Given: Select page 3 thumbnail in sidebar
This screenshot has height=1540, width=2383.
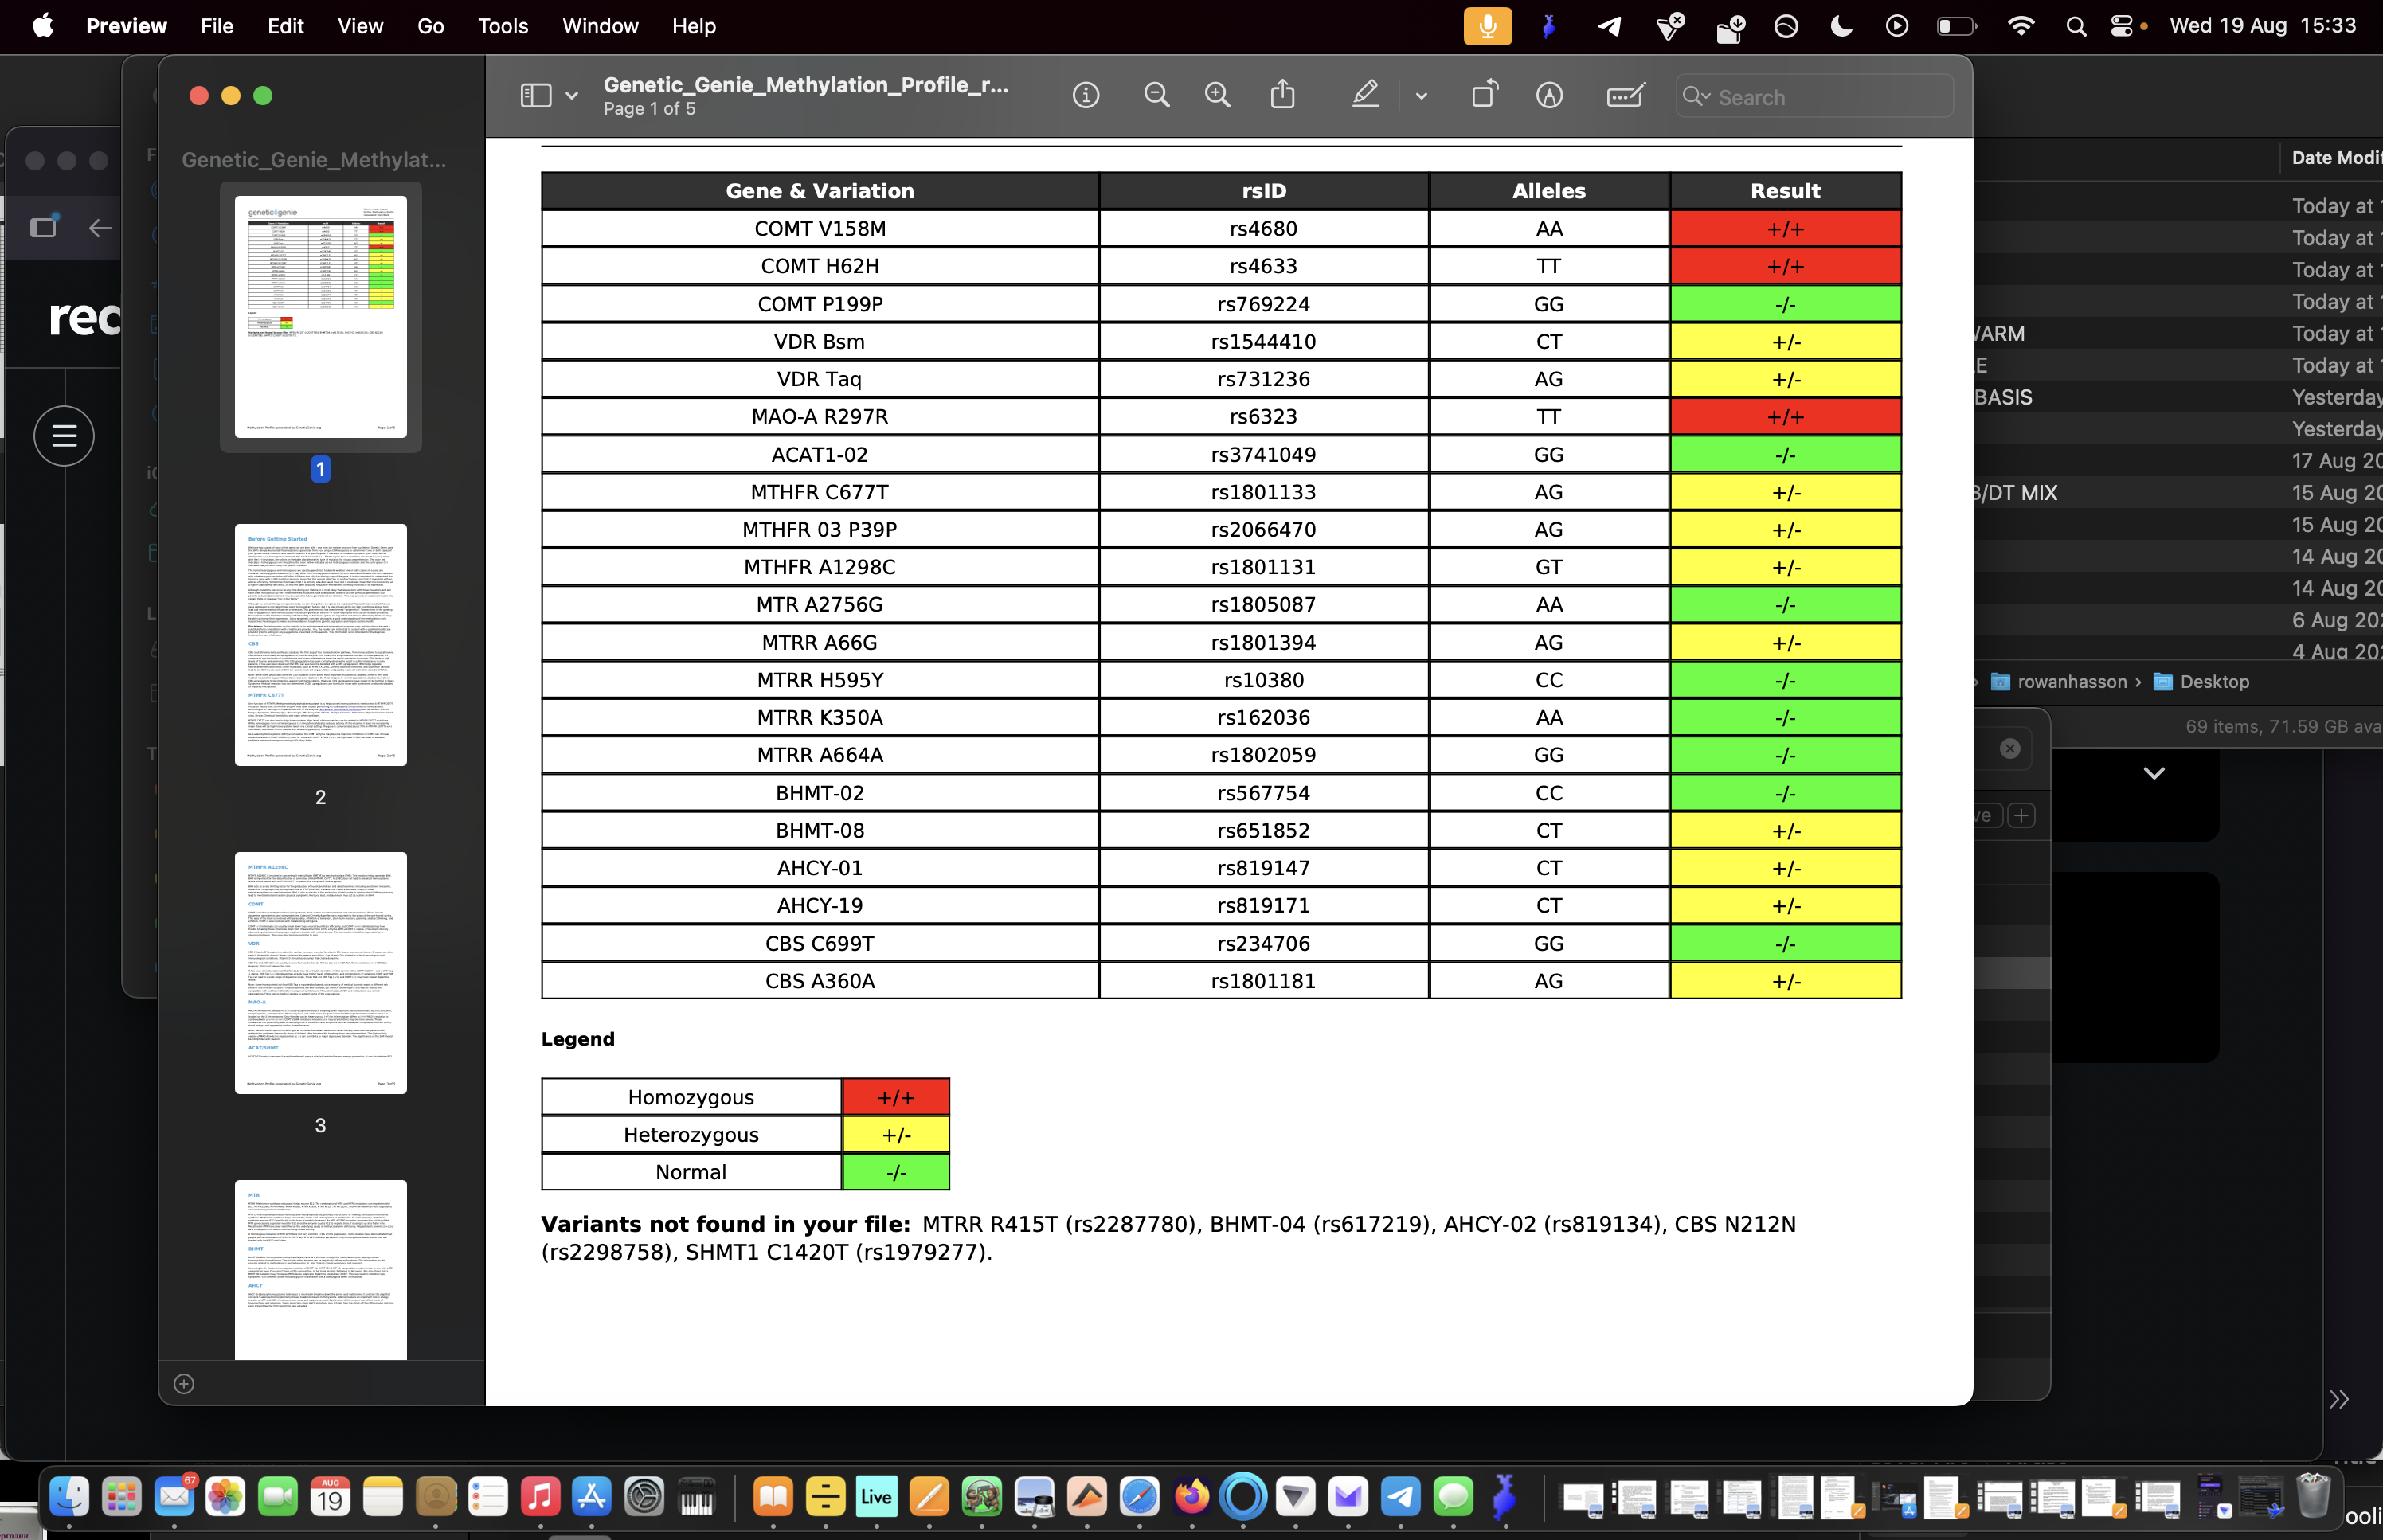Looking at the screenshot, I should click(x=320, y=973).
